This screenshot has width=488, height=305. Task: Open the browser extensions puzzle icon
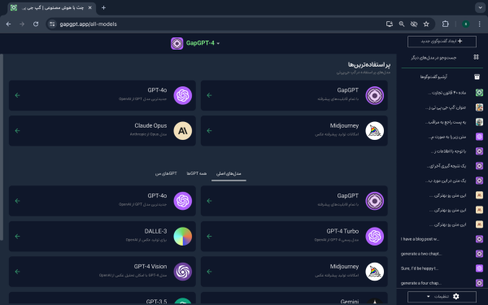point(446,24)
